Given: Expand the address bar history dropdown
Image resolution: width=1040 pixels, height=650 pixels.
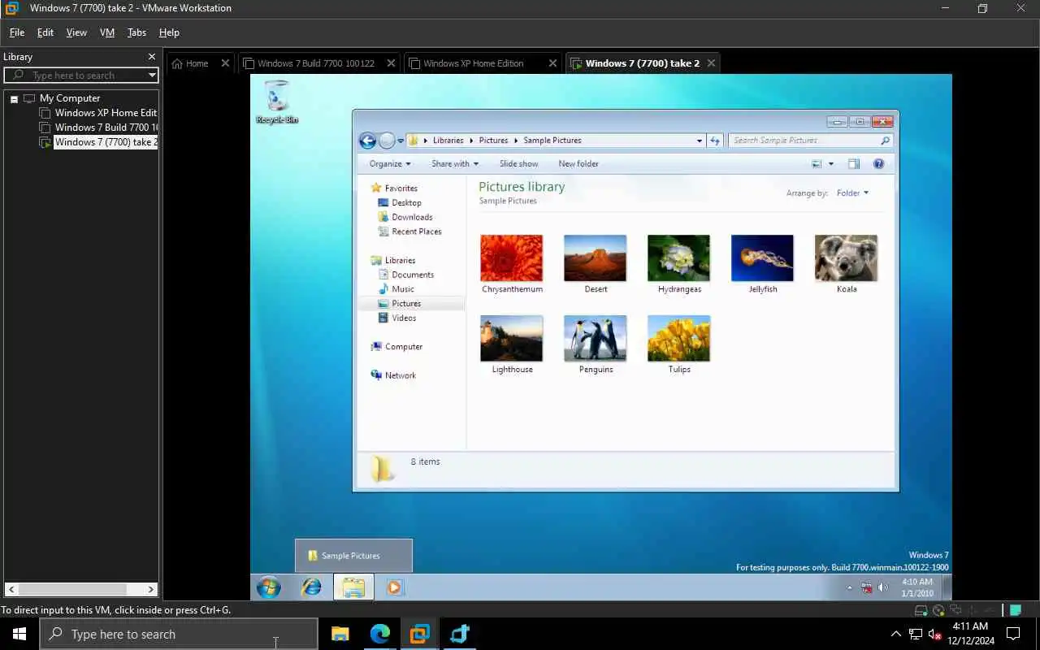Looking at the screenshot, I should pos(699,141).
